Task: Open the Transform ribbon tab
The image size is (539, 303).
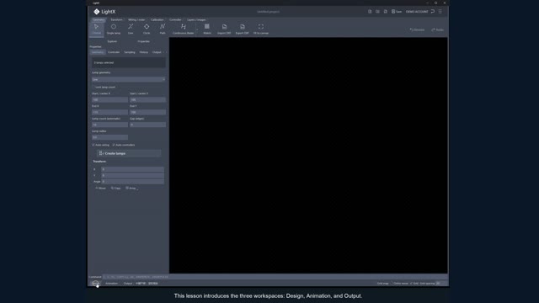Action: (x=116, y=19)
